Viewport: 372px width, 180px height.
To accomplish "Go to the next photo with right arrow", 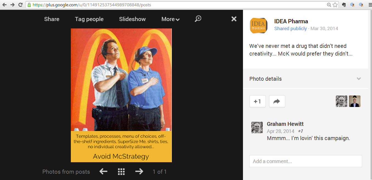I will click(x=139, y=172).
